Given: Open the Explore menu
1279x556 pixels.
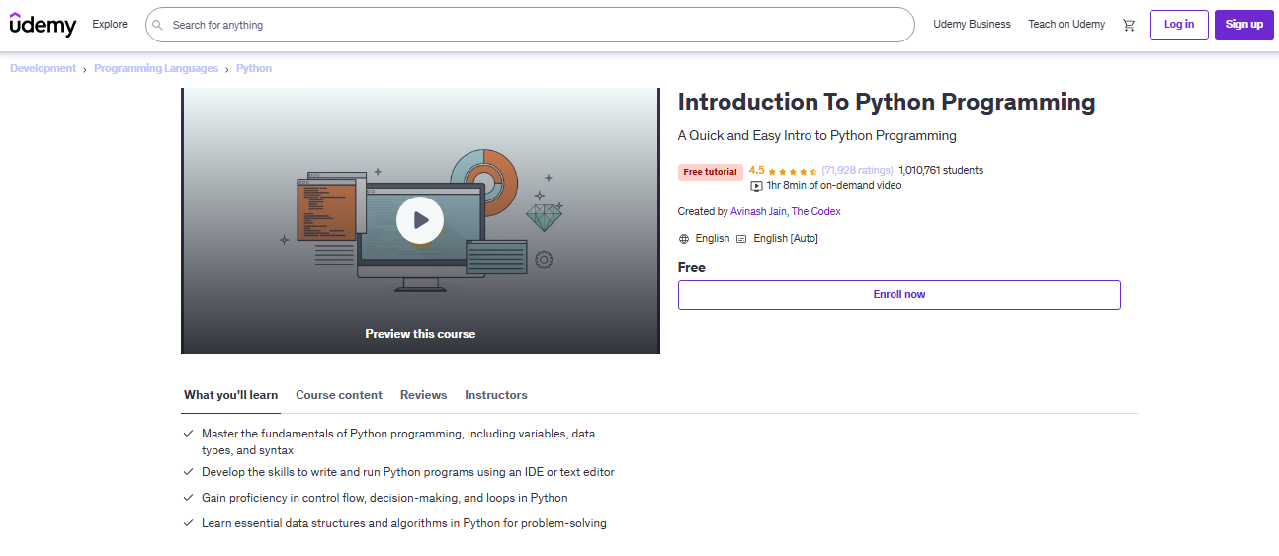Looking at the screenshot, I should coord(110,25).
